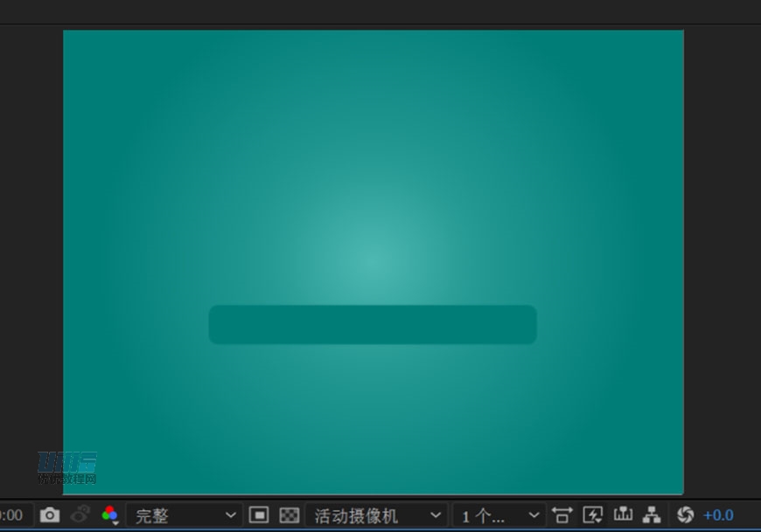
Task: Click the bright center of the gradient
Action: tap(373, 259)
